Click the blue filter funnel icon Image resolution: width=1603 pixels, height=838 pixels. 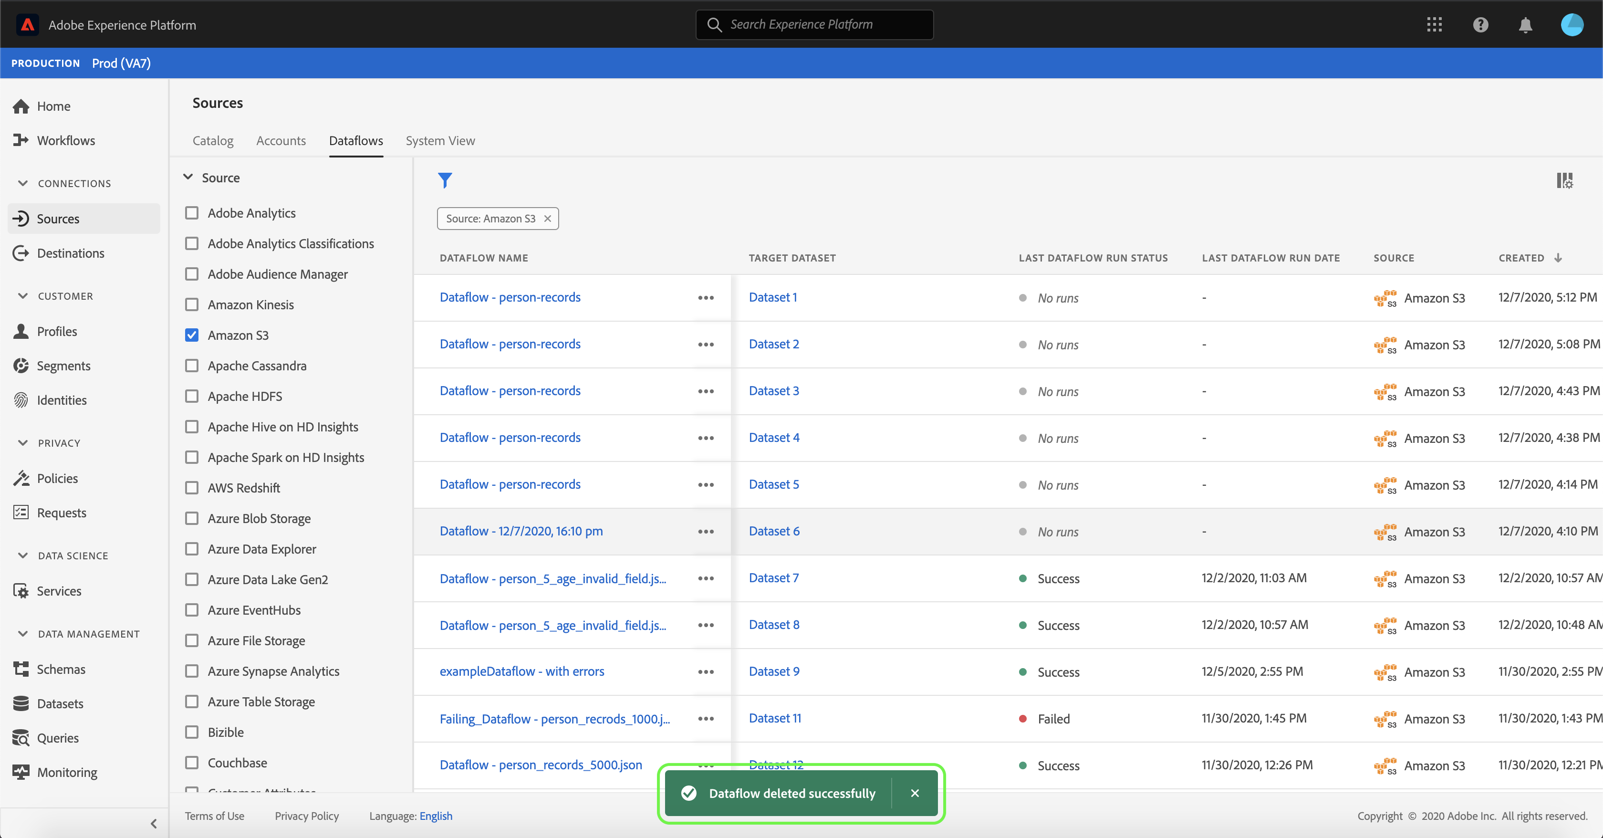(444, 180)
